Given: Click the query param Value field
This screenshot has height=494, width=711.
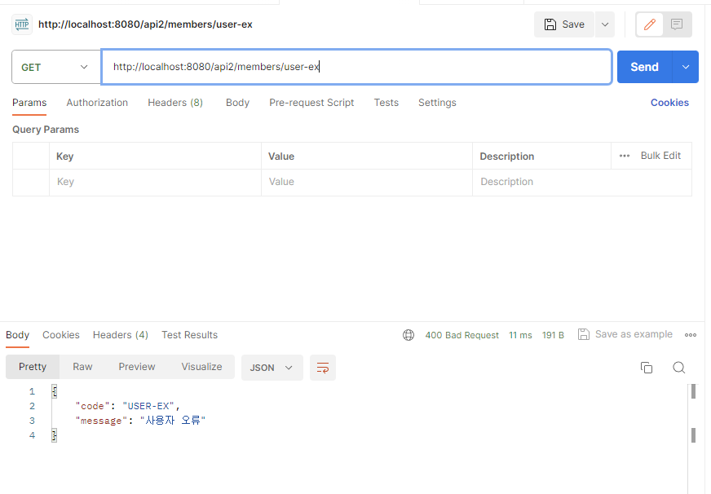Looking at the screenshot, I should 366,182.
